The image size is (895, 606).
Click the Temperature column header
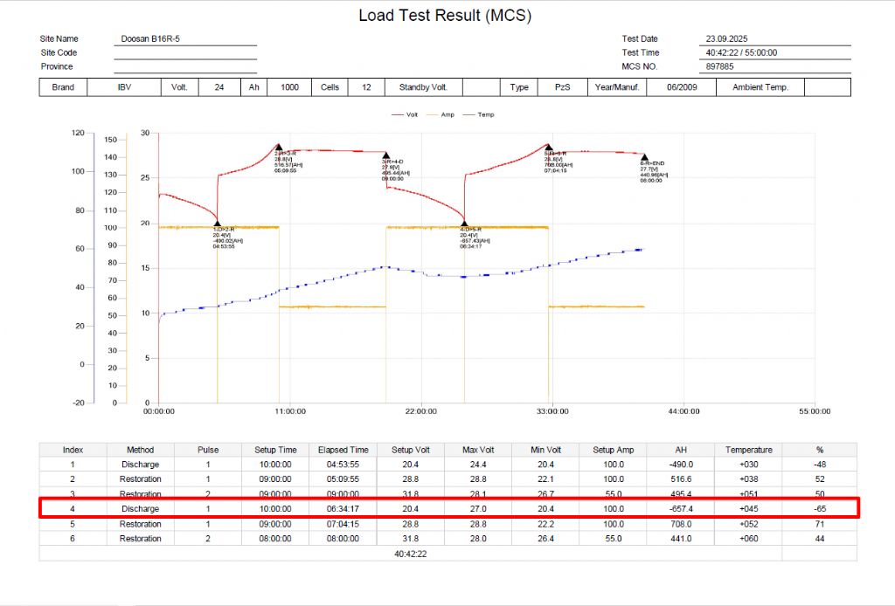coord(748,450)
